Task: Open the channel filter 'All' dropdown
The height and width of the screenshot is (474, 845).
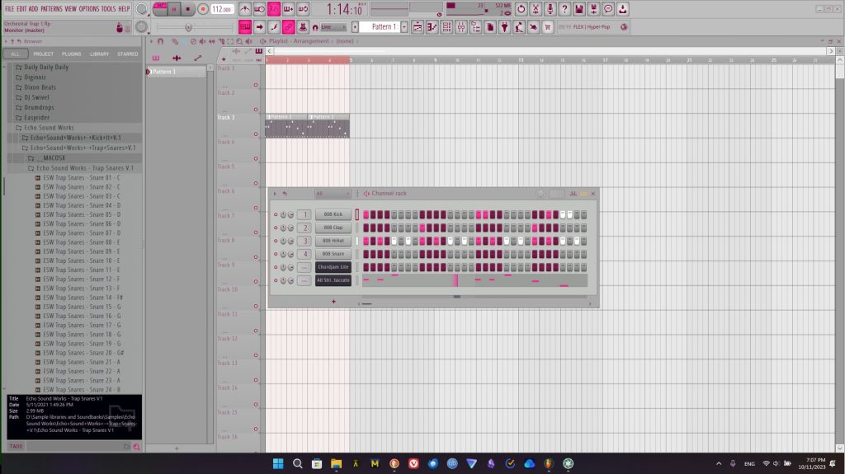Action: 333,194
